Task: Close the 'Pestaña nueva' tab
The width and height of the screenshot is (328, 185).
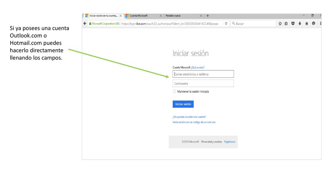Action: (x=201, y=16)
